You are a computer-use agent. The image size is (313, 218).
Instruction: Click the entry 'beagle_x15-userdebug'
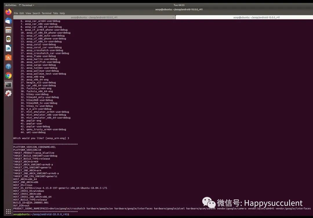coord(41,83)
